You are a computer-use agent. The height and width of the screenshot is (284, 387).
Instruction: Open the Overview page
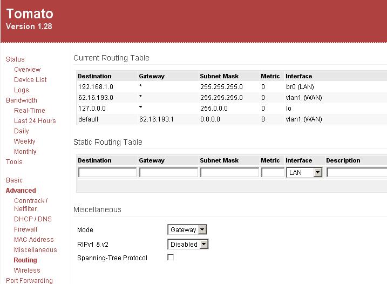[x=27, y=70]
